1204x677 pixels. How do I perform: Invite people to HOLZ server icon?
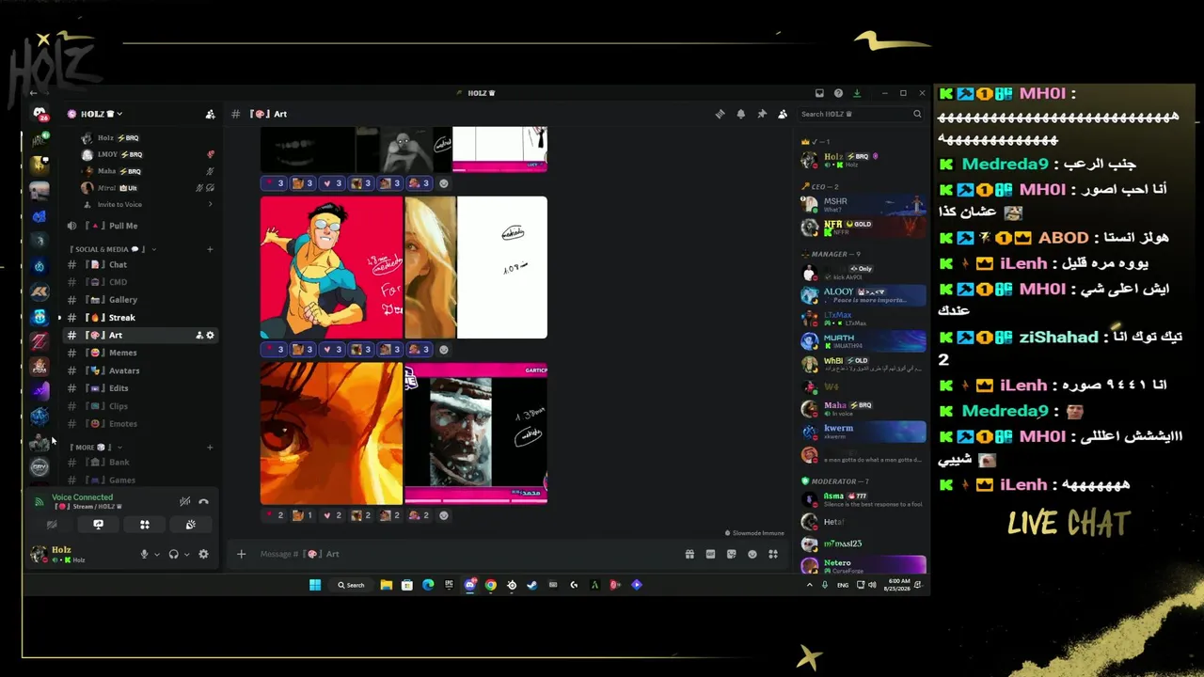click(210, 114)
